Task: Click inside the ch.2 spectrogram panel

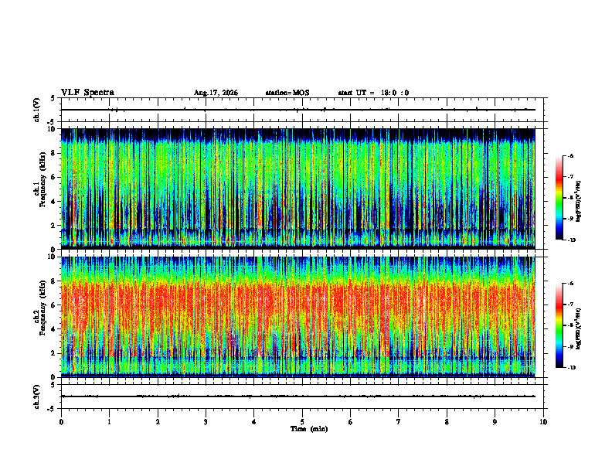Action: point(297,317)
